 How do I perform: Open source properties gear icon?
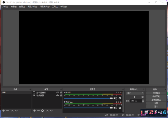(x=43, y=110)
